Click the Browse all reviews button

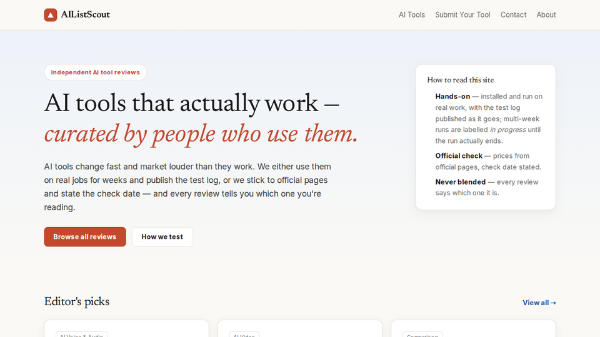85,237
